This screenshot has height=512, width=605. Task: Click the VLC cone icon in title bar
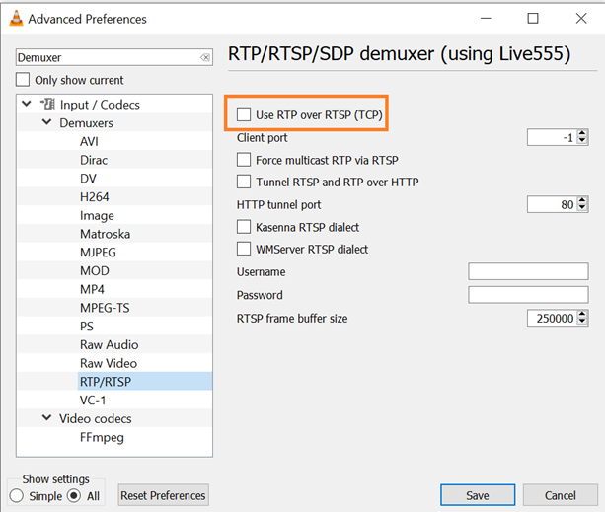pyautogui.click(x=13, y=18)
